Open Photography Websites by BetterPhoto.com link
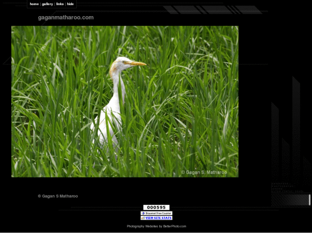Image resolution: width=312 pixels, height=234 pixels. 156,226
